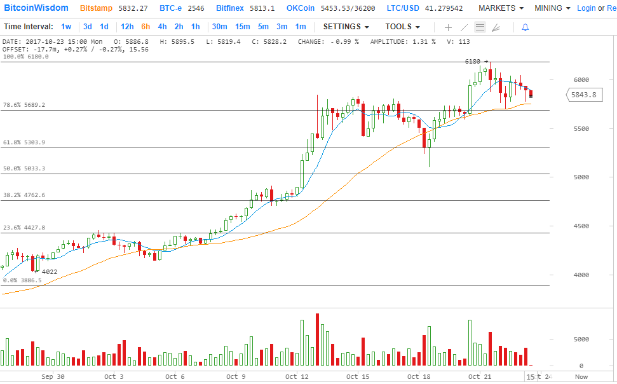Open the Bitstamp market link
Viewport: 617px width, 384px height.
click(x=95, y=8)
